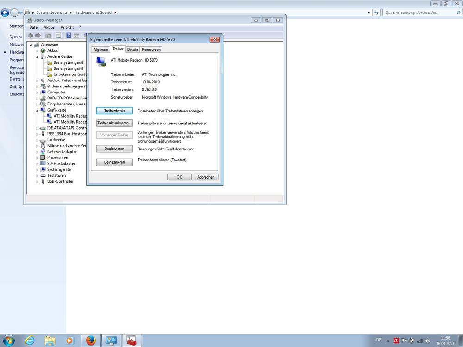Click the Prozessoren device icon
This screenshot has height=347, width=463.
coord(43,158)
